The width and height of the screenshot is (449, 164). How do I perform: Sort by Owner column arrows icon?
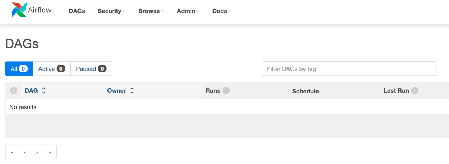point(132,91)
